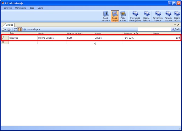Open Povratnice kupaca
Screen dimensions: 182x131
pos(158,16)
